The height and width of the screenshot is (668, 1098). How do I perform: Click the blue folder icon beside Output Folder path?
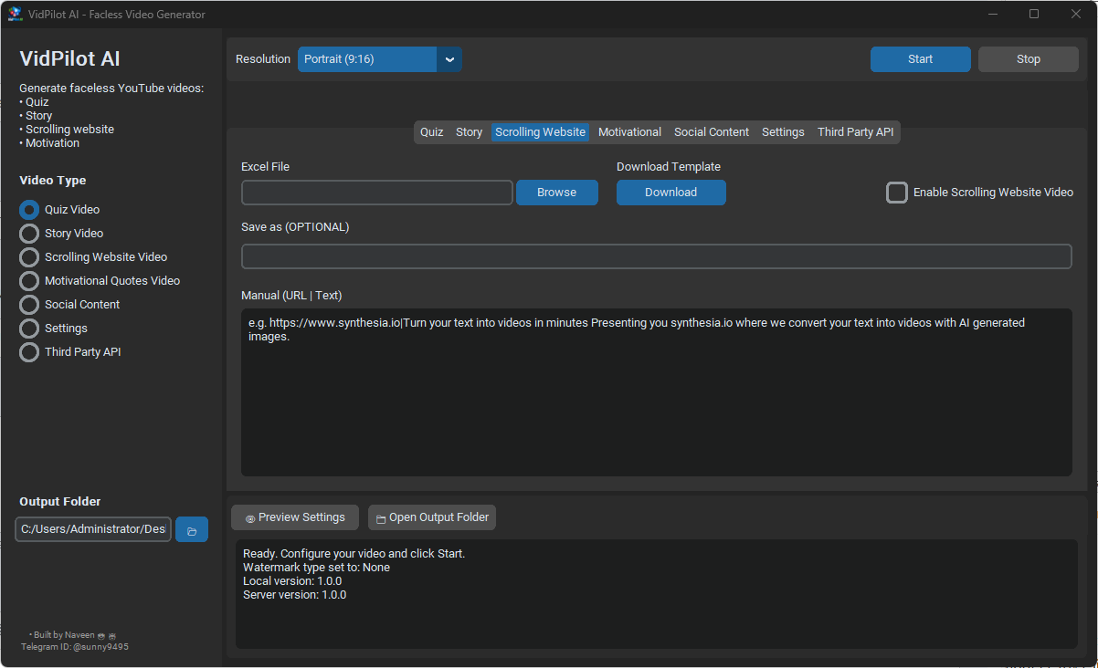coord(191,528)
